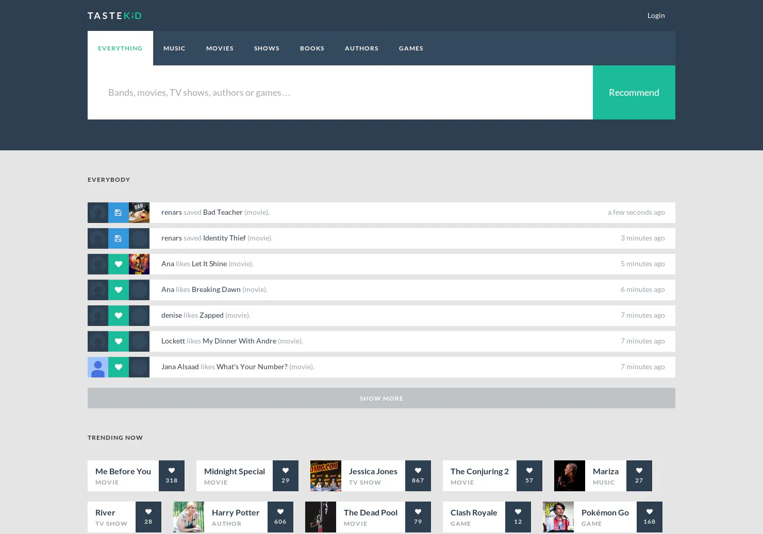Switch to the Authors tab
The image size is (763, 534).
click(x=361, y=48)
